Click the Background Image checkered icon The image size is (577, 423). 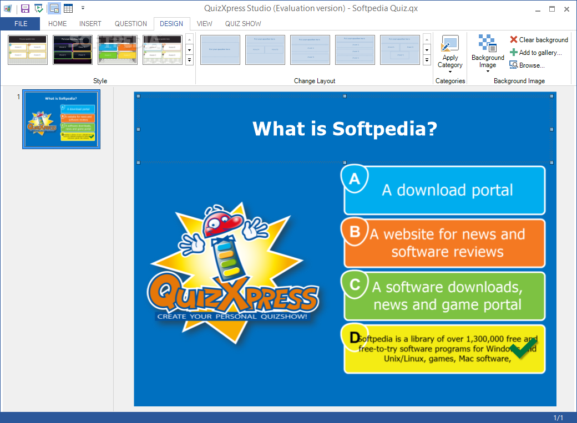coord(488,43)
